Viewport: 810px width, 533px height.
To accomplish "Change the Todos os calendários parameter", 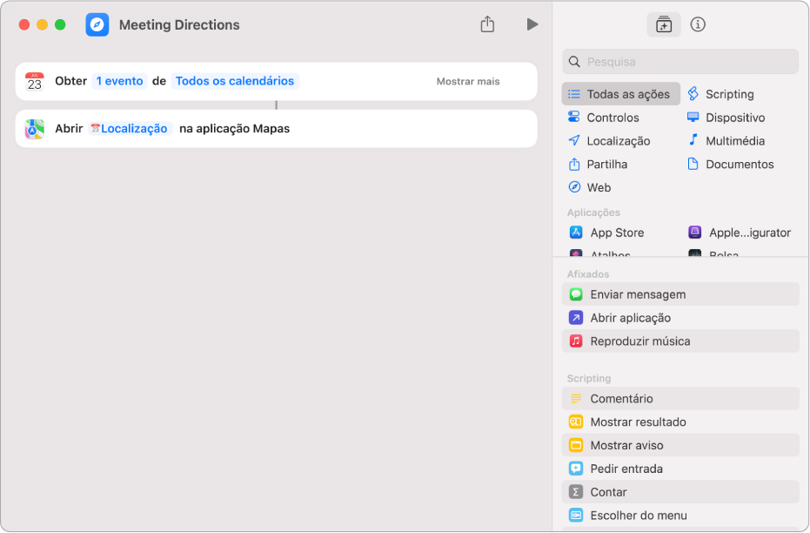I will coord(235,81).
